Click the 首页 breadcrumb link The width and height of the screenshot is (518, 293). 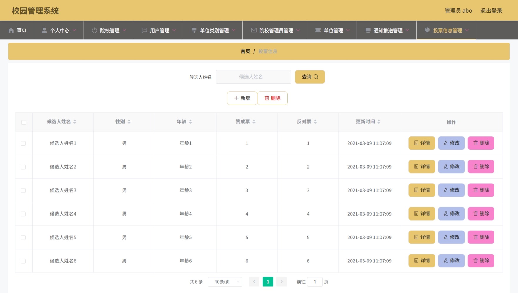click(x=245, y=51)
